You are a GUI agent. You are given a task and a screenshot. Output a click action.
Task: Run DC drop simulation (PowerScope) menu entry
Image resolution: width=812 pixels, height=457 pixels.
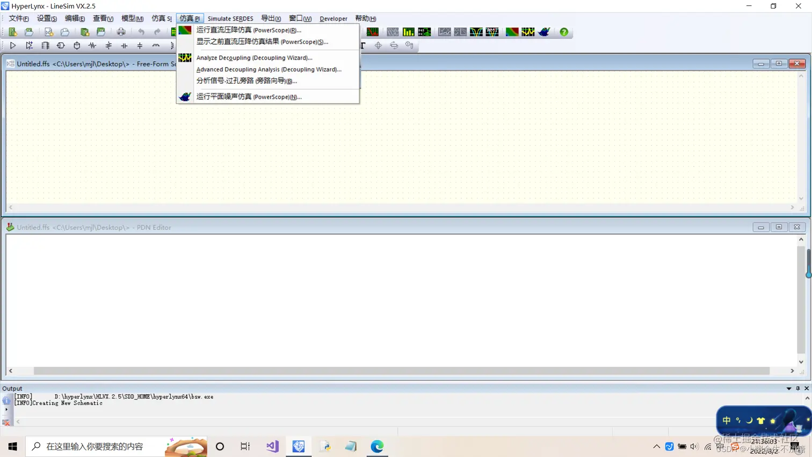[x=268, y=30]
